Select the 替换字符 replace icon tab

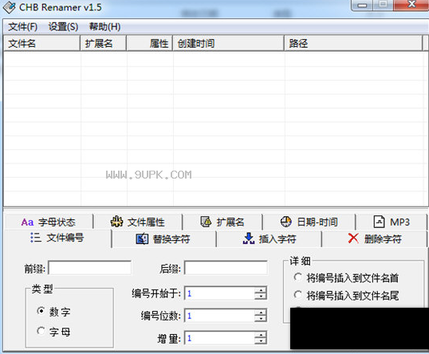pos(163,239)
